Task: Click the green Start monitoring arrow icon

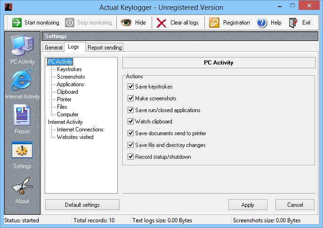Action: pos(16,23)
